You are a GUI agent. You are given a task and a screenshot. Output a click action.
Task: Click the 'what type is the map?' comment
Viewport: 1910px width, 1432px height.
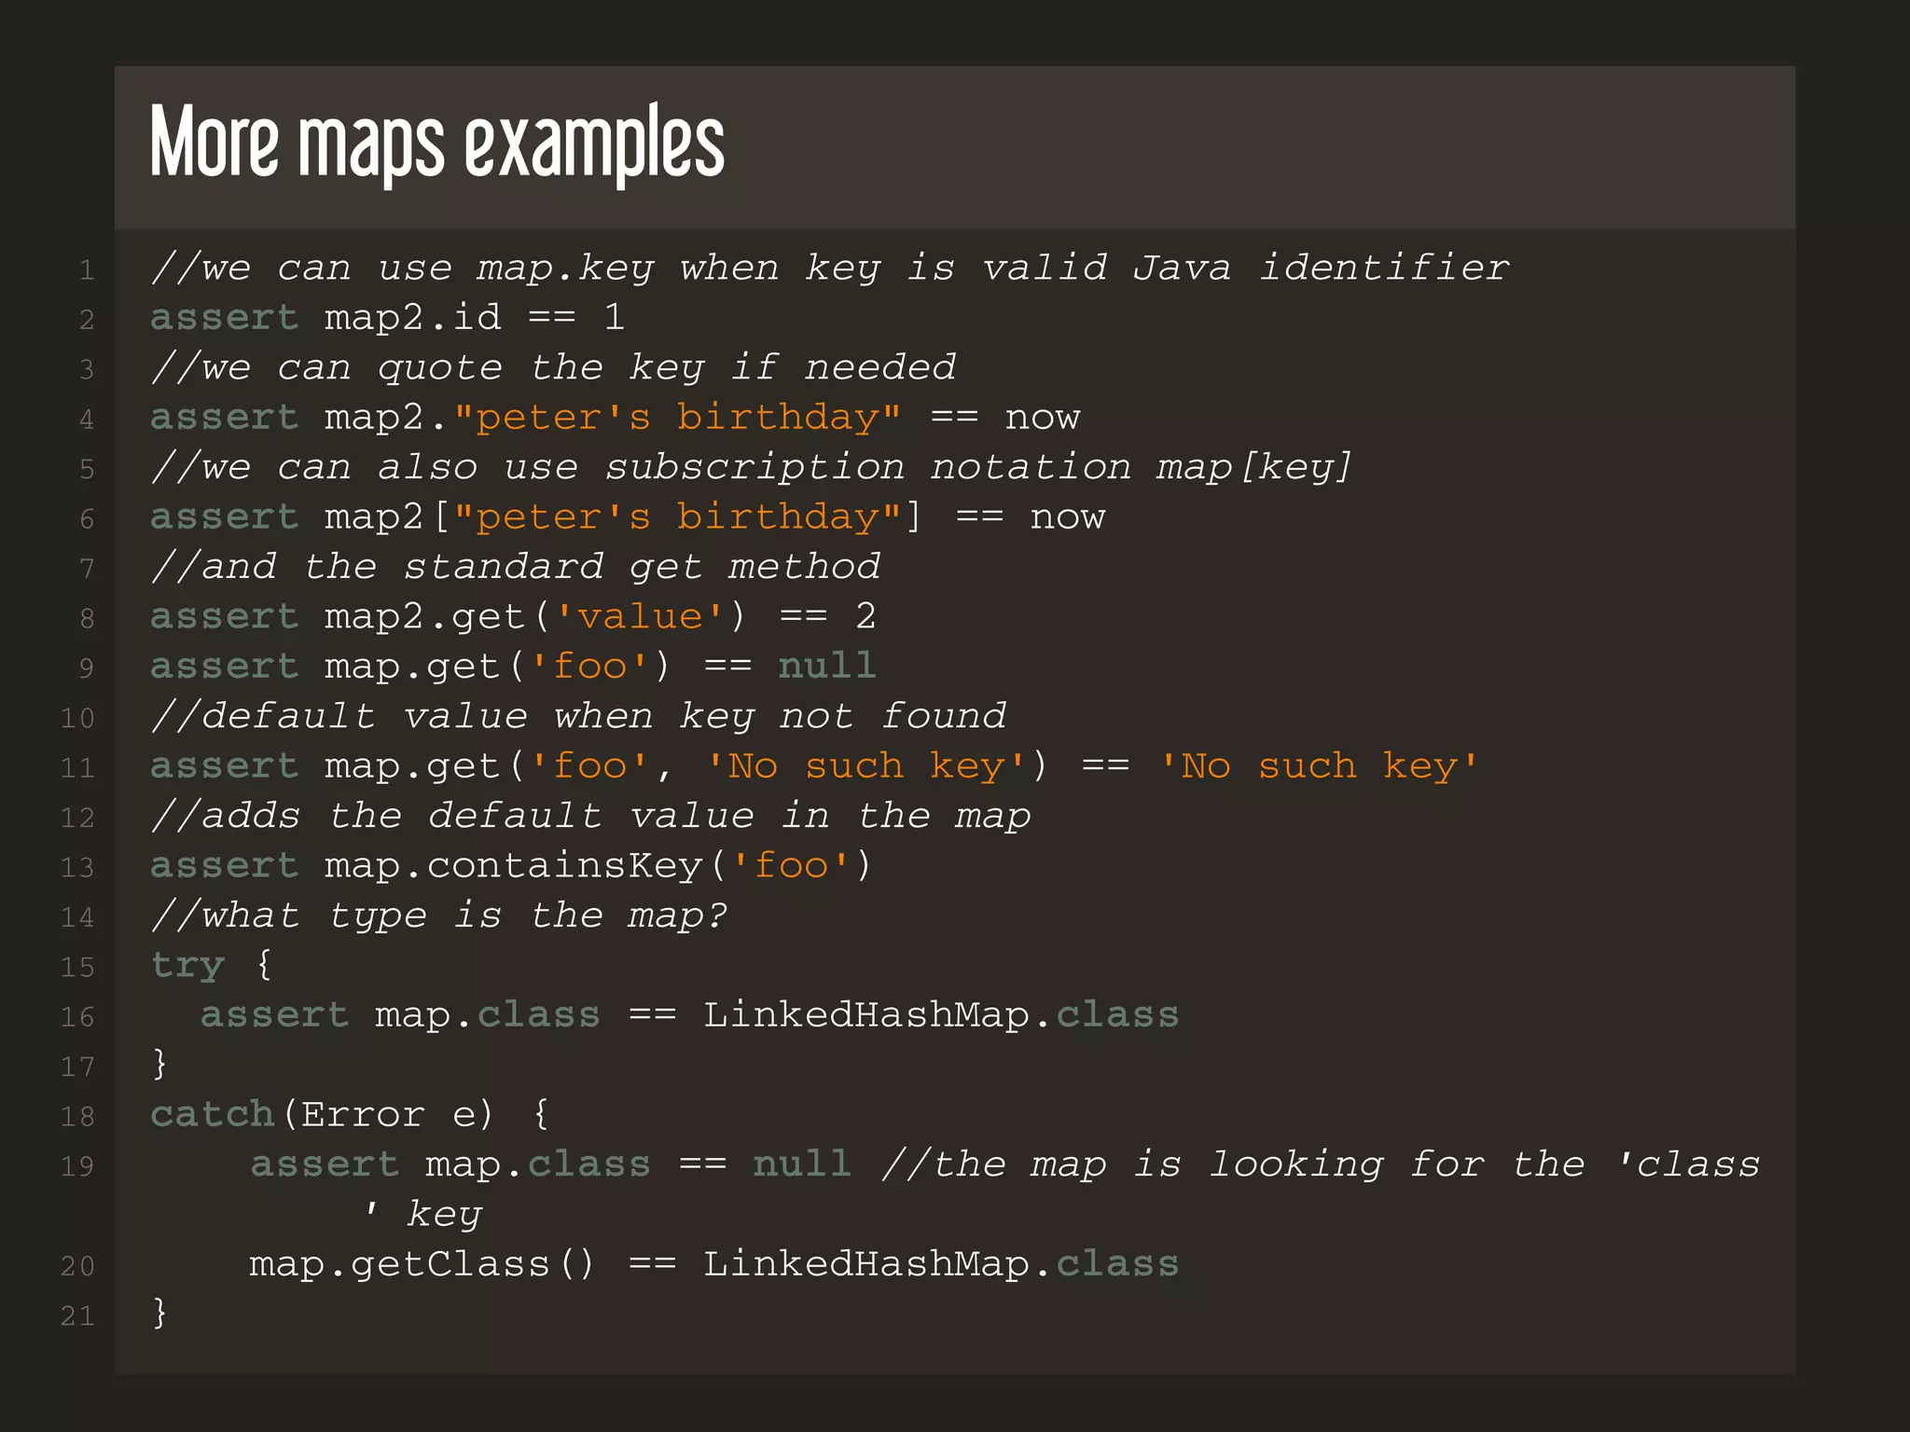(x=438, y=916)
